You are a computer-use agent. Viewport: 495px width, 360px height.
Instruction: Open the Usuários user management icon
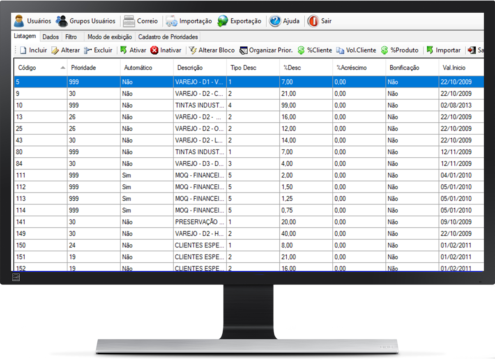coord(19,21)
